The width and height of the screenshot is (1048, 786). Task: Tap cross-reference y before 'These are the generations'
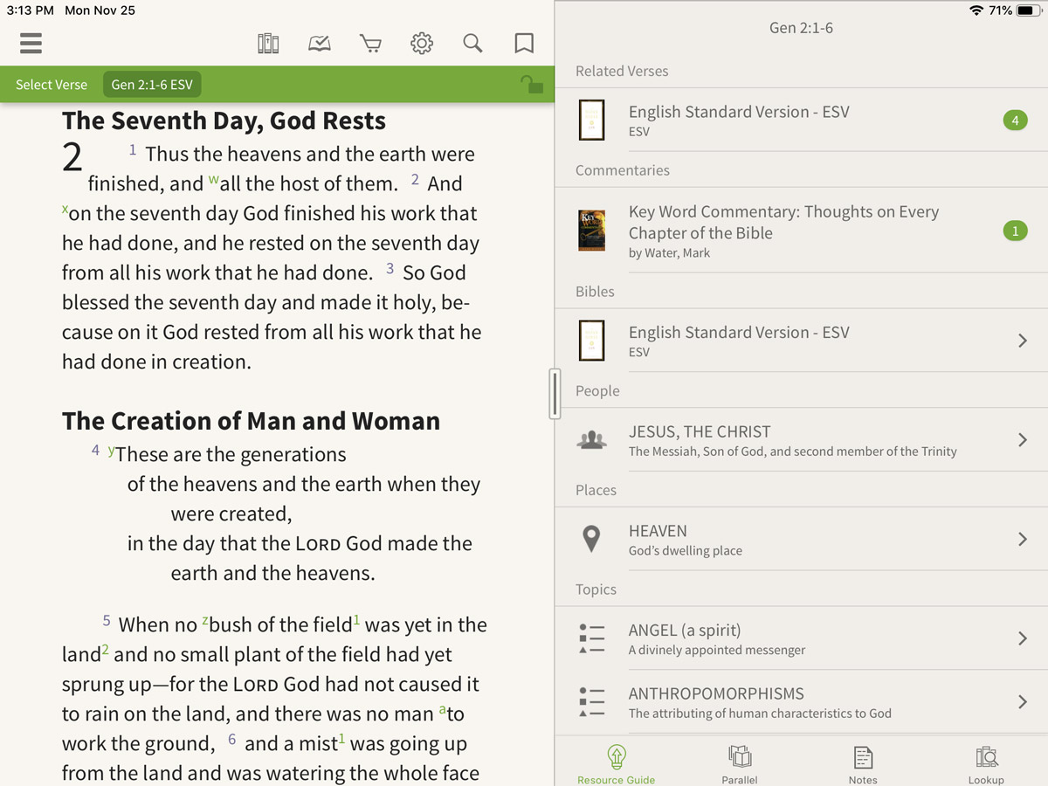coord(111,451)
